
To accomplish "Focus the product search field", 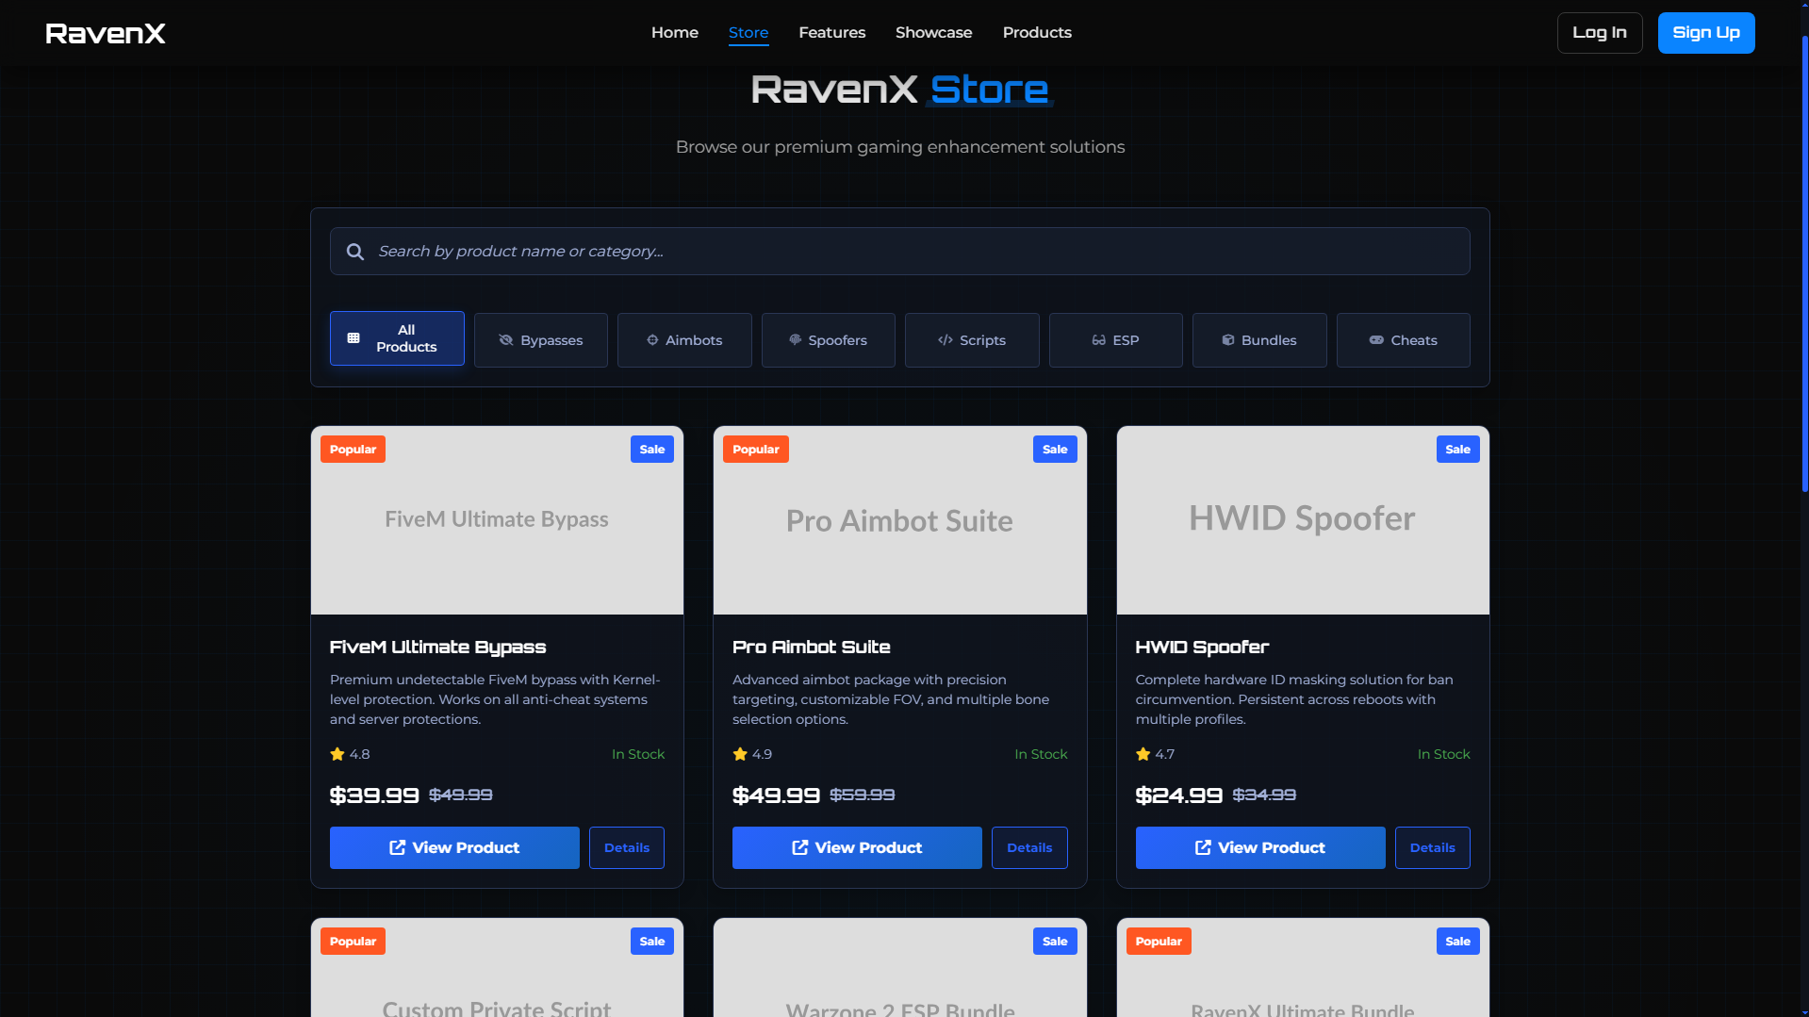I will point(900,252).
